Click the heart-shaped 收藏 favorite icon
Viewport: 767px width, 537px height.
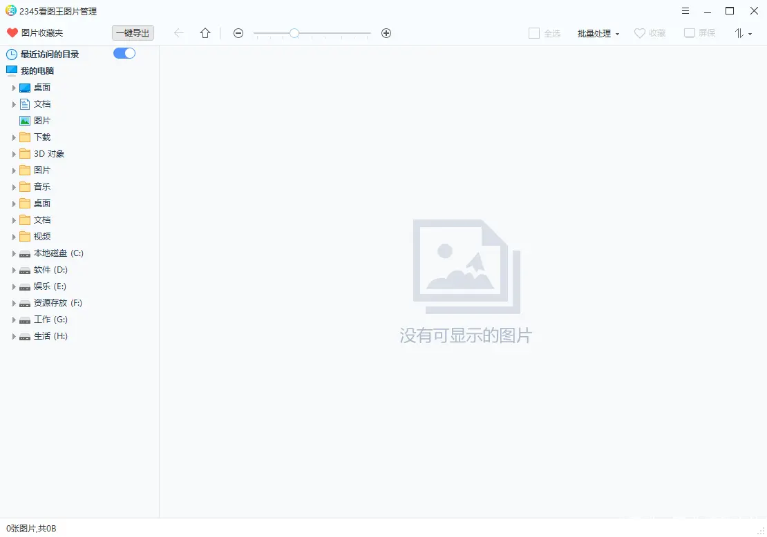[639, 32]
